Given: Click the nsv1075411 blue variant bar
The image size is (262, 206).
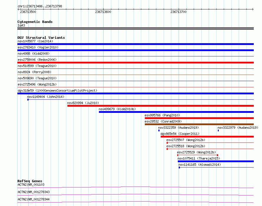Looking at the screenshot, I should [x=216, y=161].
